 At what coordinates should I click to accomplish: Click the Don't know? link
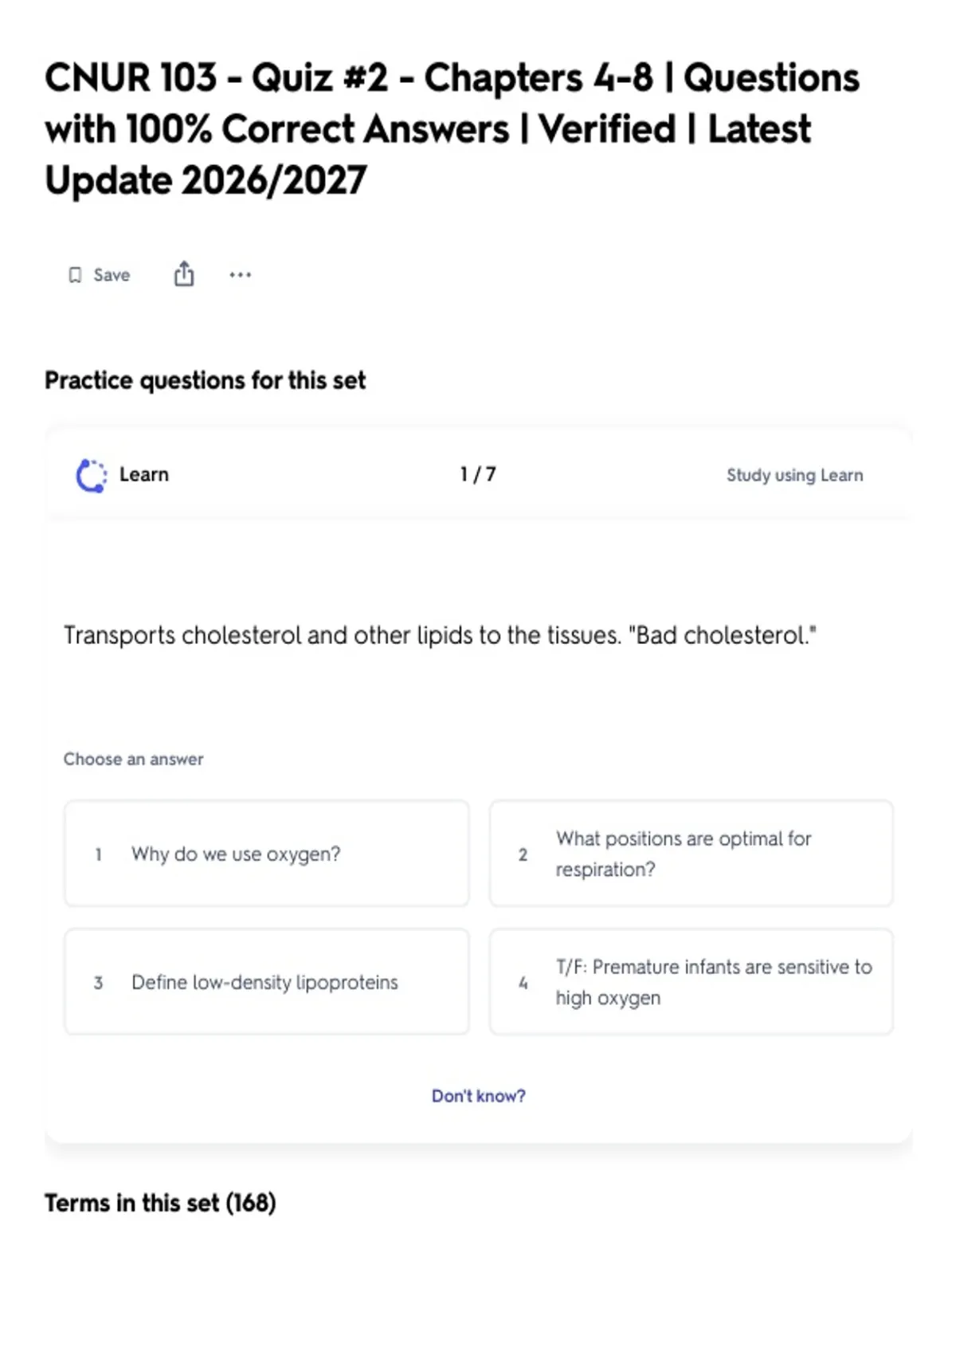coord(478,1096)
